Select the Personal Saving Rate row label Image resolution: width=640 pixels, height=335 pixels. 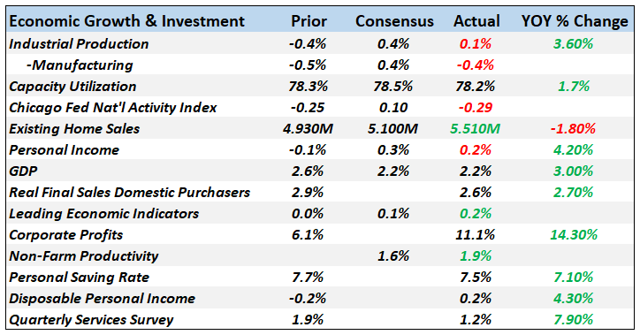(80, 278)
